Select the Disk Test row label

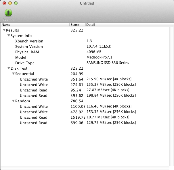click(19, 68)
